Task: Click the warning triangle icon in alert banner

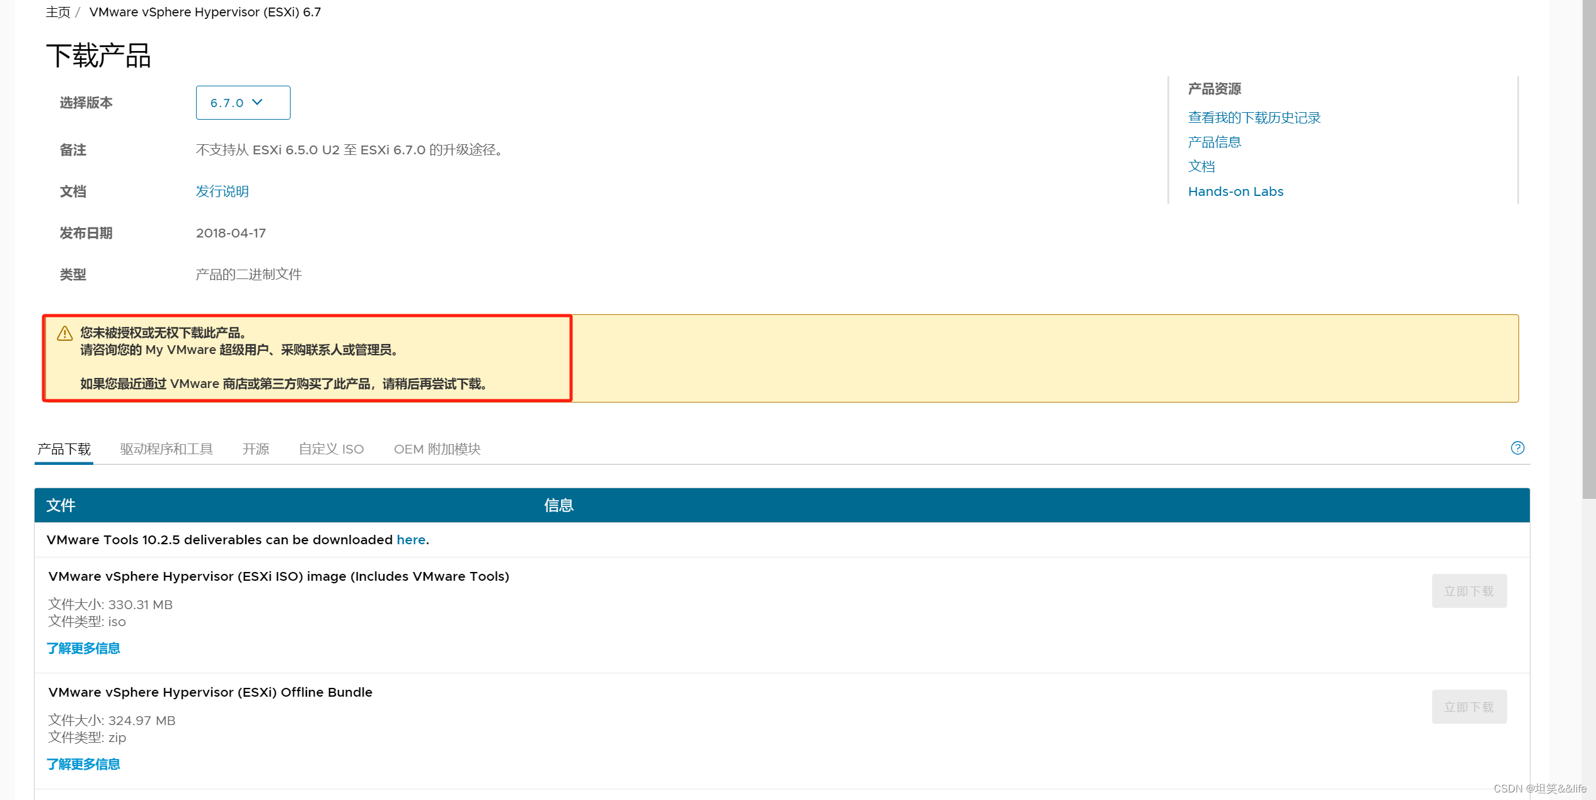Action: 65,333
